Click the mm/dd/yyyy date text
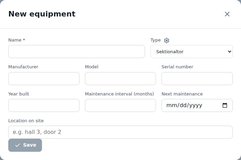This screenshot has width=241, height=160. (184, 105)
